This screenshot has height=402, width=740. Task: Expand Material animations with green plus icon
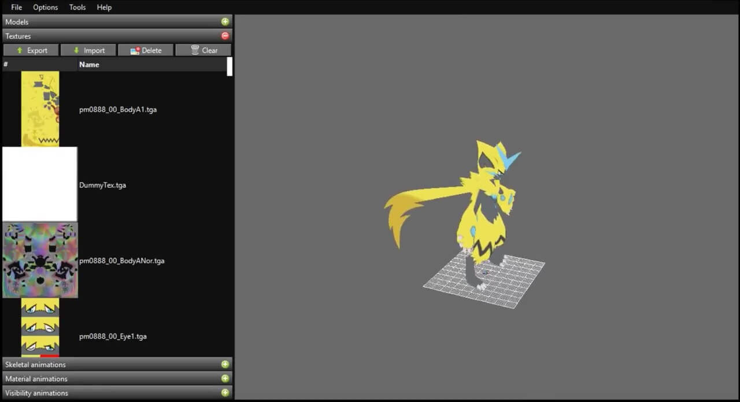pyautogui.click(x=225, y=379)
